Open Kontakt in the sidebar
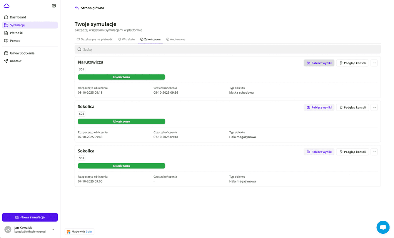 tap(16, 61)
